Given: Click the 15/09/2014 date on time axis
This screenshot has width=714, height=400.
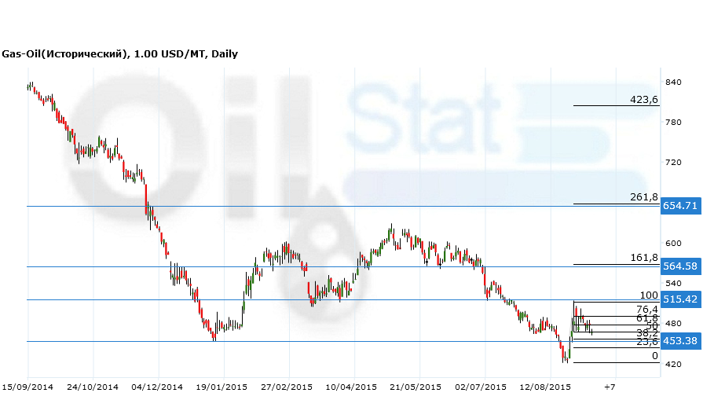Looking at the screenshot, I should [27, 387].
